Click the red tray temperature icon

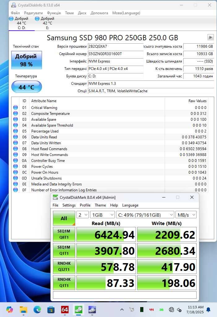(151, 310)
